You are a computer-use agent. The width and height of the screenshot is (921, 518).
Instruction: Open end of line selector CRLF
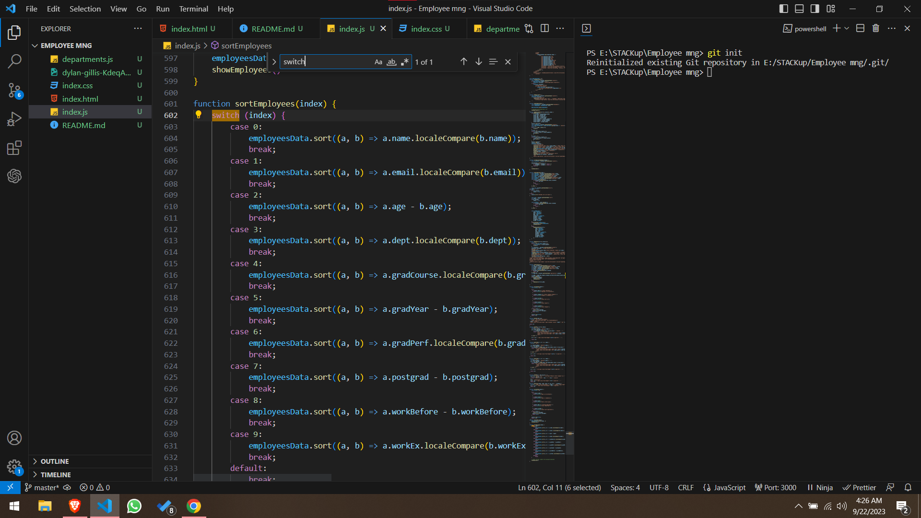[x=685, y=487]
